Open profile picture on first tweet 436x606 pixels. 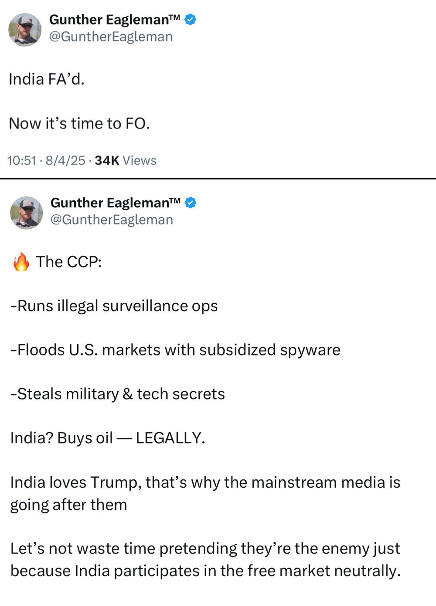25,29
